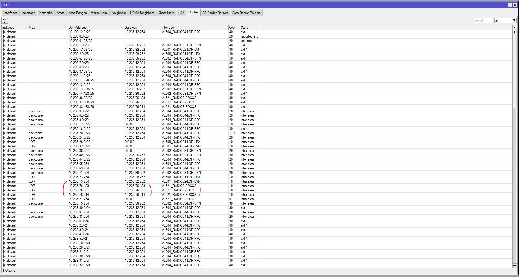The height and width of the screenshot is (277, 519).
Task: Select the route icon for 10.200.1.0/25
Action: point(4,45)
